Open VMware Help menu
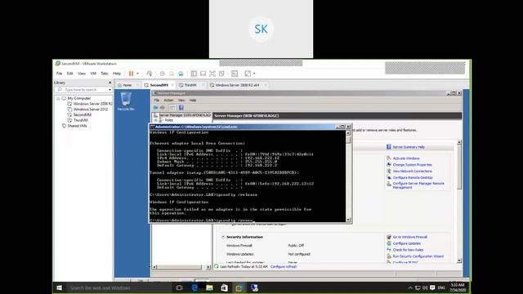The image size is (523, 294). pos(117,73)
